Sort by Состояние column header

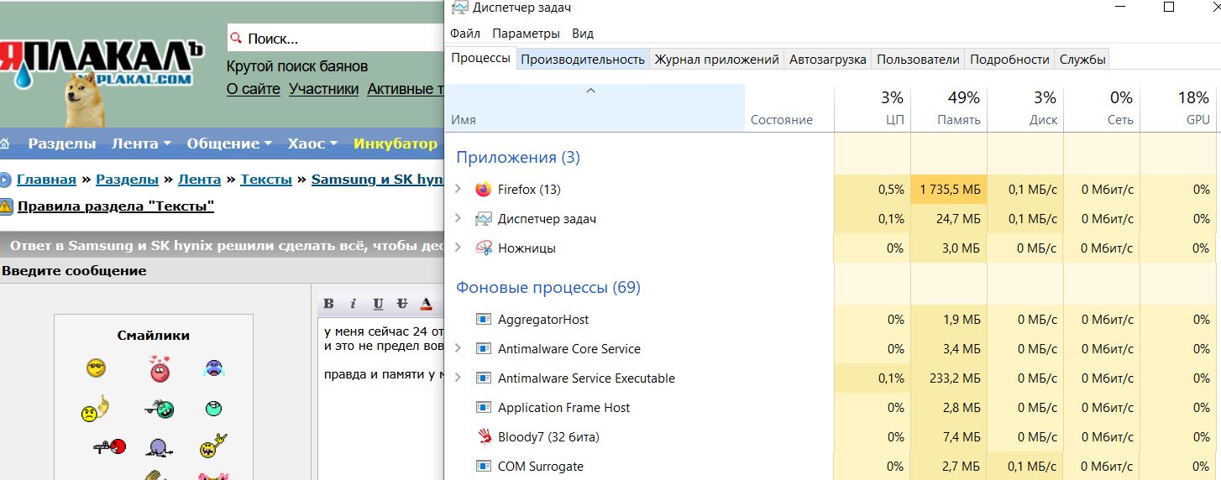pyautogui.click(x=789, y=107)
